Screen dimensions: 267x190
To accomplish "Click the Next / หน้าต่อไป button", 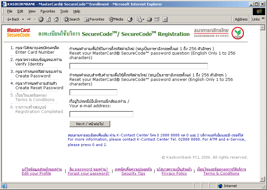I will click(x=90, y=124).
